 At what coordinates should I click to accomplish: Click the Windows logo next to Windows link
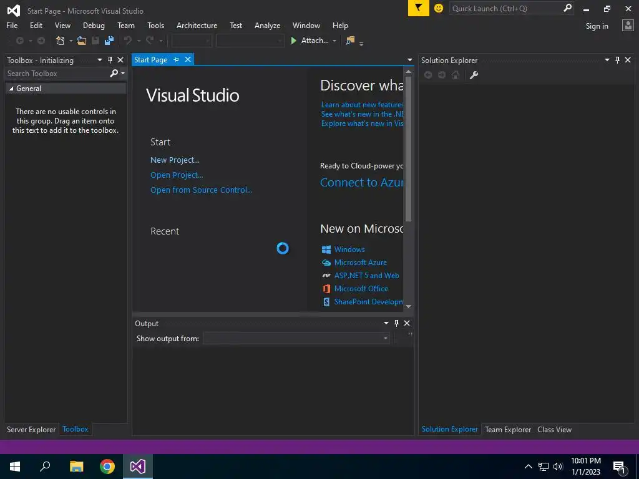click(x=326, y=249)
